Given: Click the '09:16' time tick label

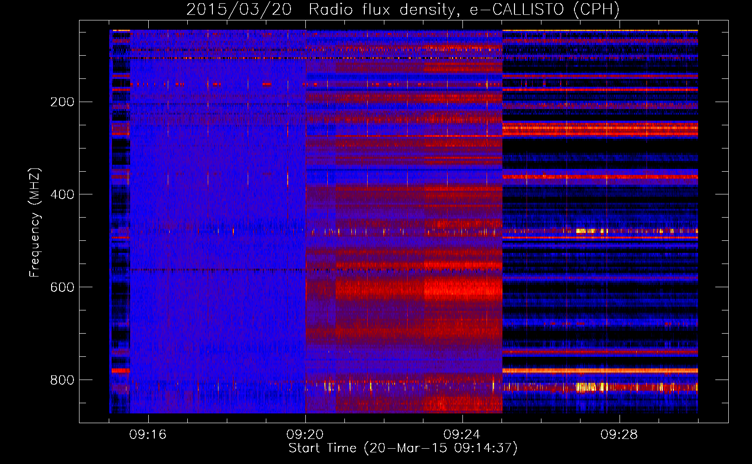Looking at the screenshot, I should (x=148, y=435).
